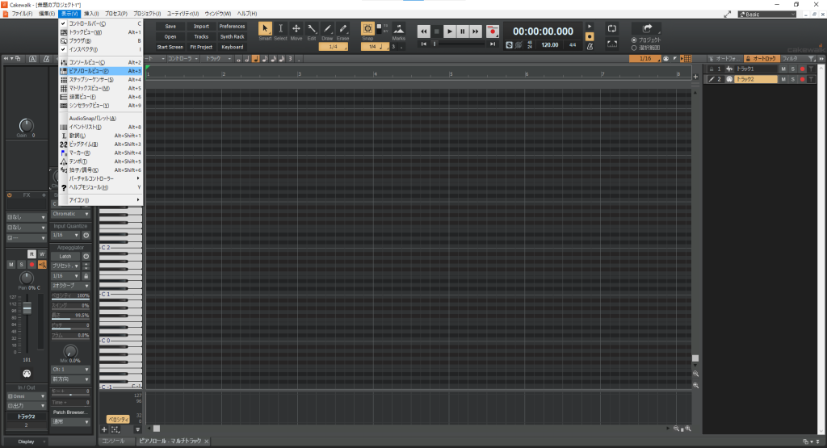The image size is (827, 448).
Task: Toggle metronome during playback icon
Action: [590, 27]
